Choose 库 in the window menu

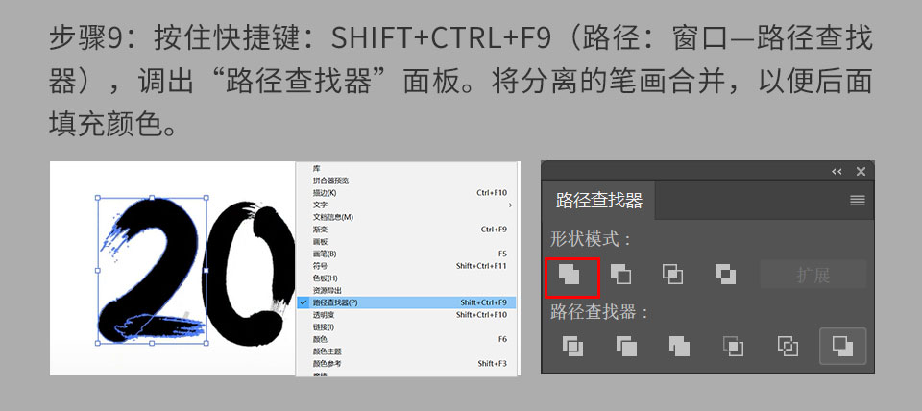point(405,169)
